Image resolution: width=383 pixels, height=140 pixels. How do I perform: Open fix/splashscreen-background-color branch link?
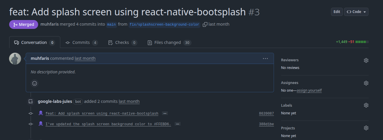pyautogui.click(x=165, y=24)
